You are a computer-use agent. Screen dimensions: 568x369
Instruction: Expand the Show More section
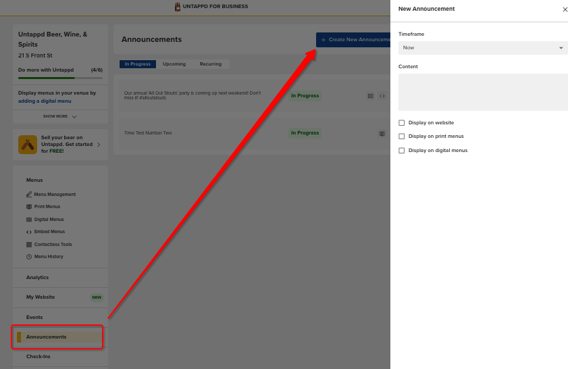click(x=59, y=116)
